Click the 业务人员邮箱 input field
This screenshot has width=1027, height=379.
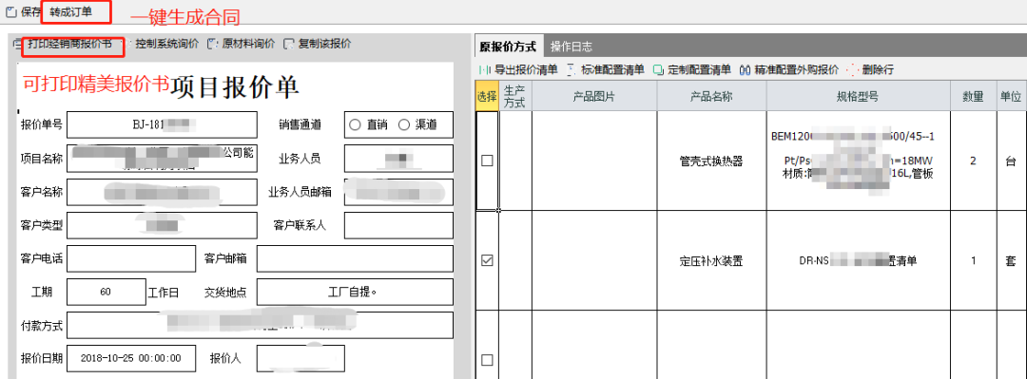coord(398,192)
